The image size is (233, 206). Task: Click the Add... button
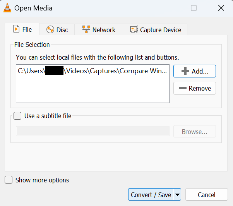[195, 71]
